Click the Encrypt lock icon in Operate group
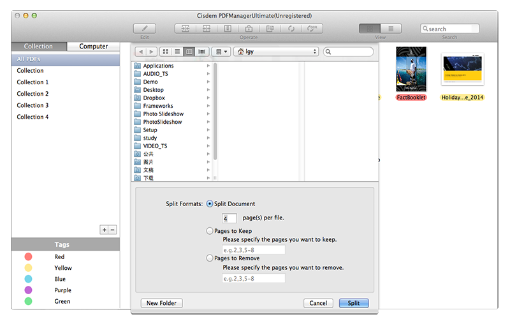The image size is (510, 319). pos(249,29)
